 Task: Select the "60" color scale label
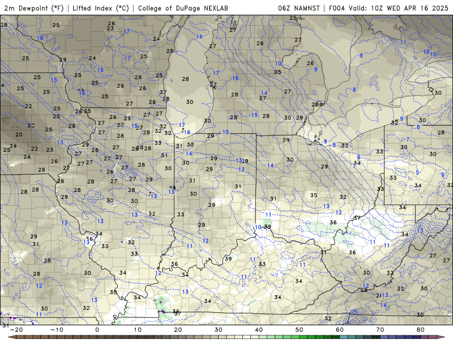[x=340, y=330]
